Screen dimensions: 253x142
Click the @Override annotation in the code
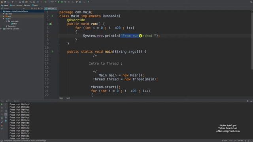[x=76, y=20]
